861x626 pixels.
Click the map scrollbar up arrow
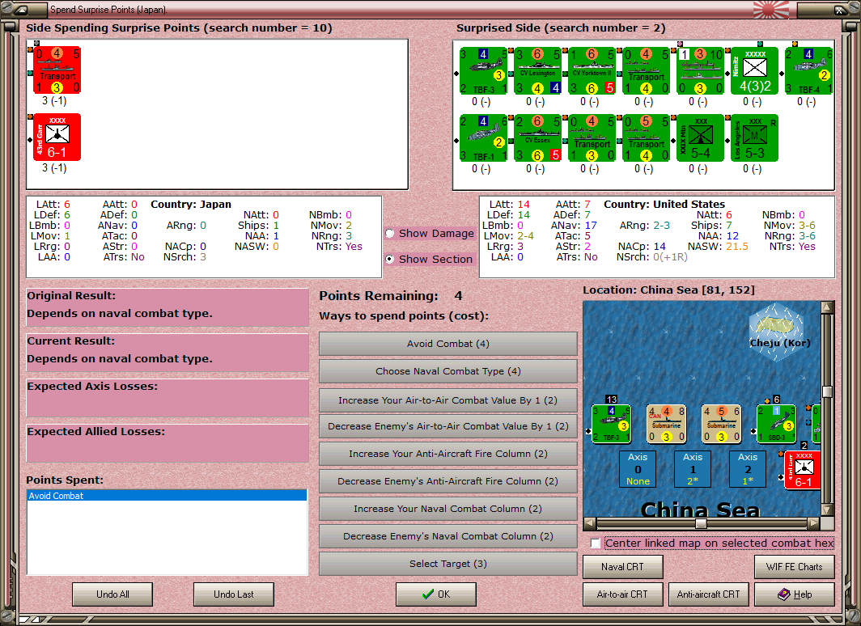tap(828, 307)
